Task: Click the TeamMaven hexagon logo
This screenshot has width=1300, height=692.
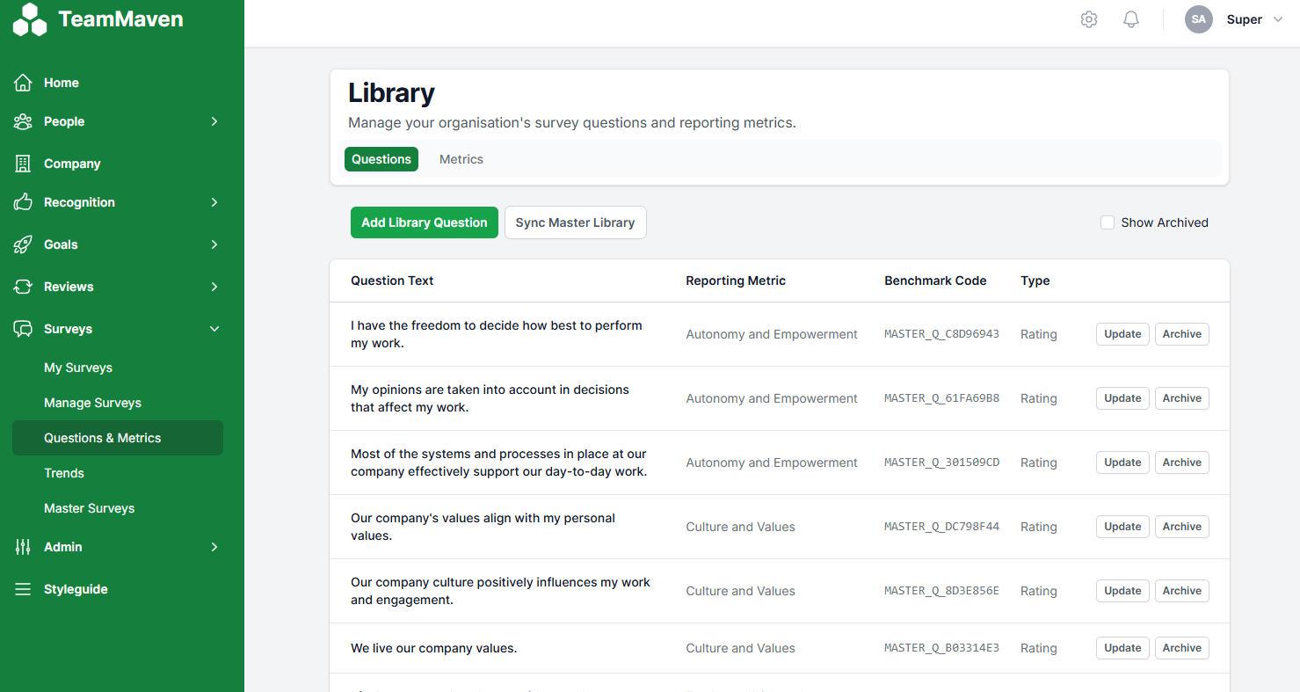Action: pos(30,19)
